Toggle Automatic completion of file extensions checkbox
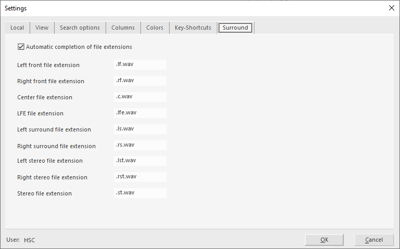Screen dimensions: 400x249 (x=21, y=47)
